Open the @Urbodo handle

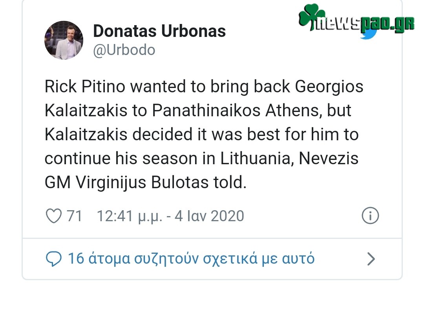pos(124,50)
